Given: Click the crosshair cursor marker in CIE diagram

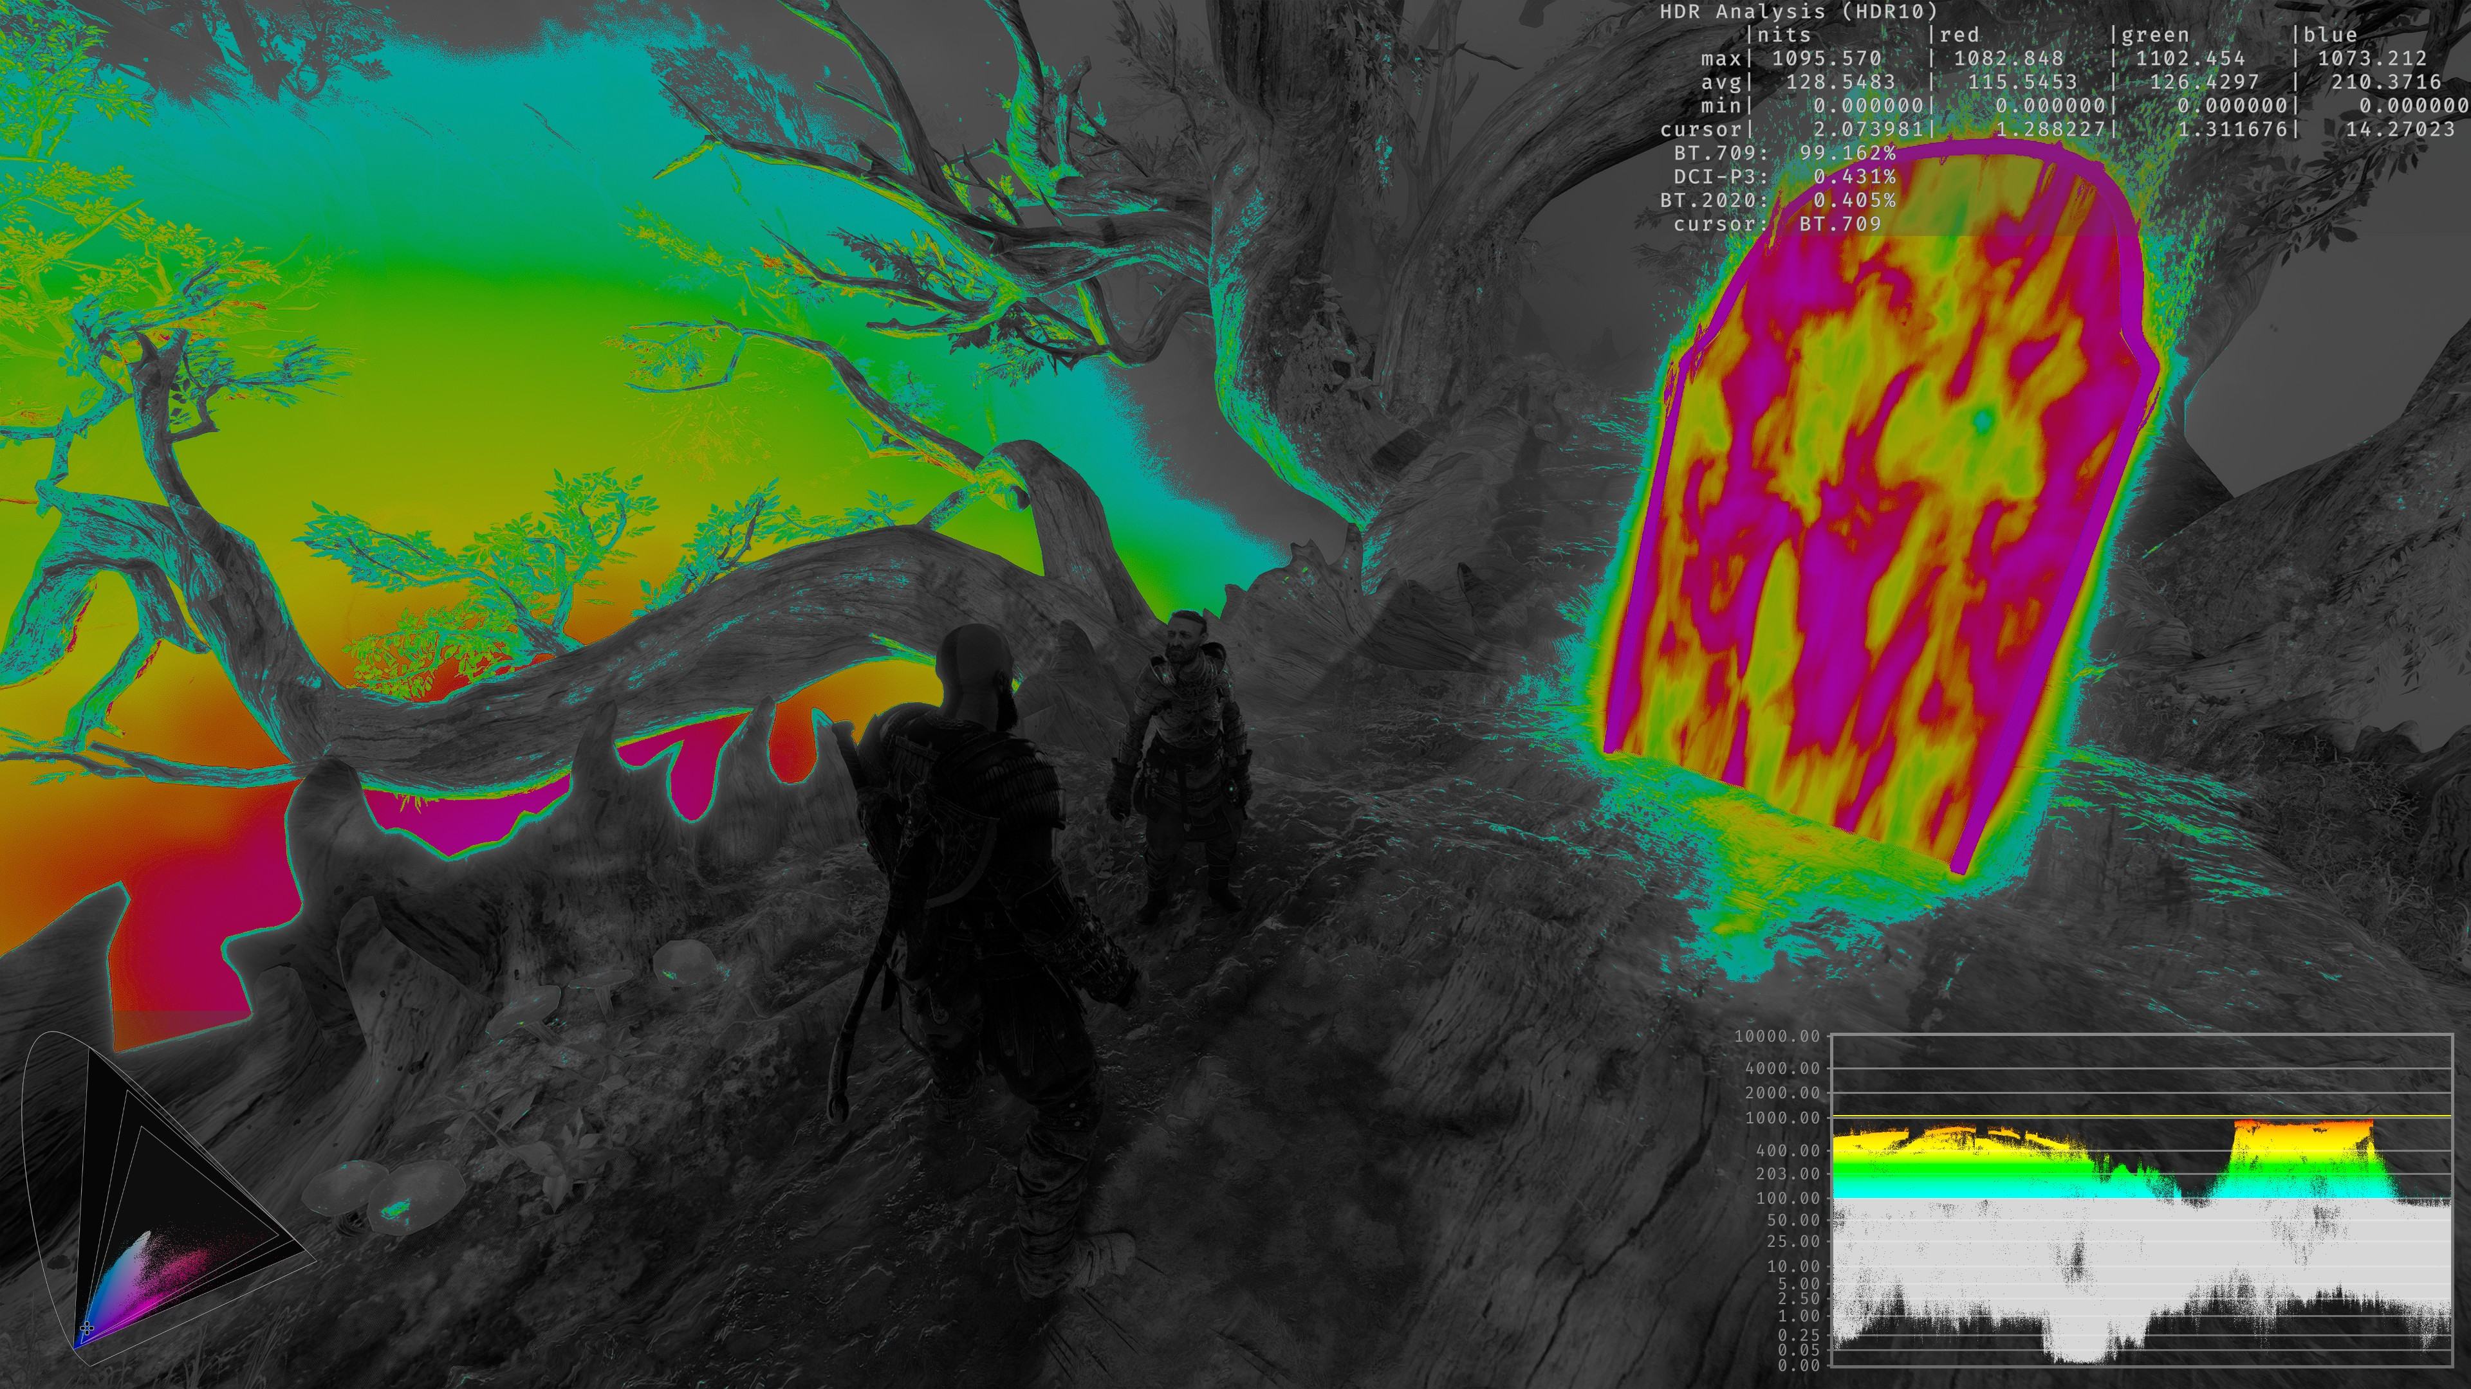Looking at the screenshot, I should coord(86,1328).
